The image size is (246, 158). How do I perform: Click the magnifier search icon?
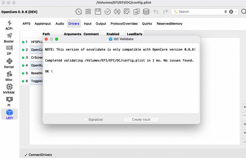coord(244,12)
